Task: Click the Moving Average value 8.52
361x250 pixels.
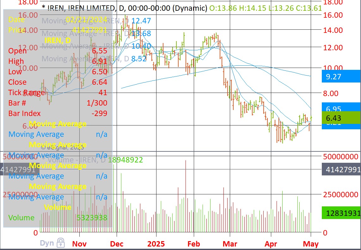Action: (x=139, y=59)
